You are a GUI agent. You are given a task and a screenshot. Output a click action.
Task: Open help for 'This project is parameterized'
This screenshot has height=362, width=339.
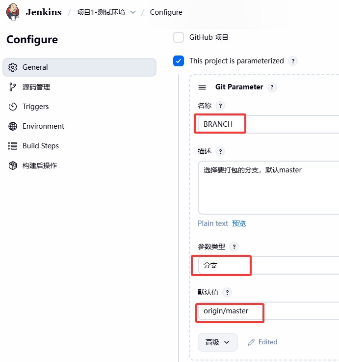pyautogui.click(x=293, y=61)
